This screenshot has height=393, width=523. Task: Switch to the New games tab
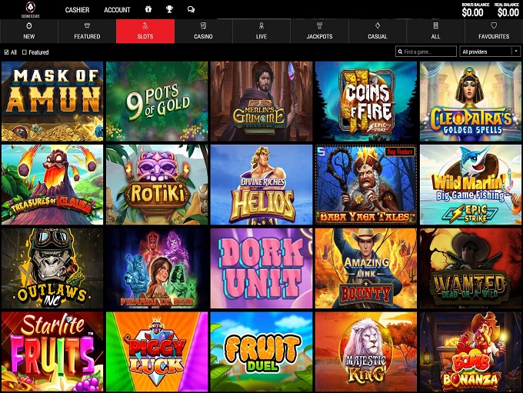click(x=29, y=32)
